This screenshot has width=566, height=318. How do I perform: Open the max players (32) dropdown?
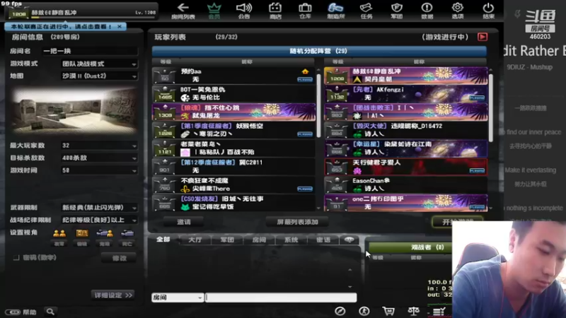99,146
